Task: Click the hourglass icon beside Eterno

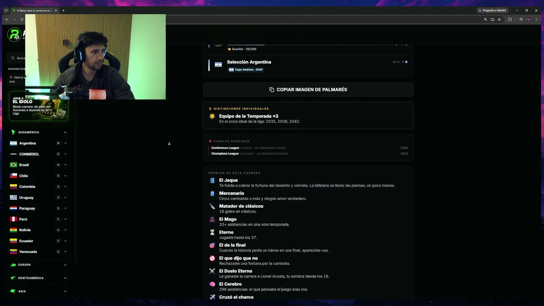Action: (x=212, y=232)
